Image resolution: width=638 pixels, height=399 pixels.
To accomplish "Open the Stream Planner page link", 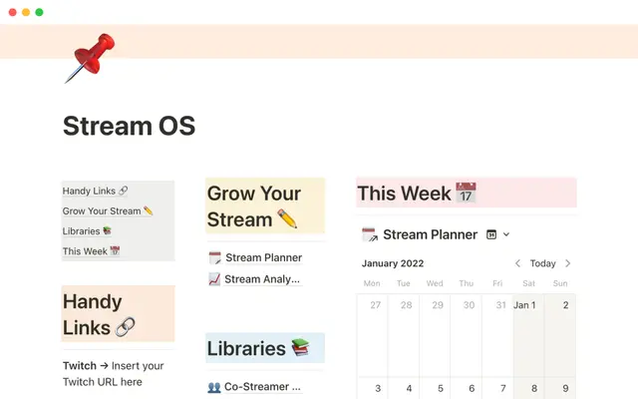I will (263, 257).
